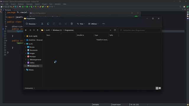The image size is (189, 106).
Task: Click Ce PC in address breadcrumb
Action: point(48,30)
